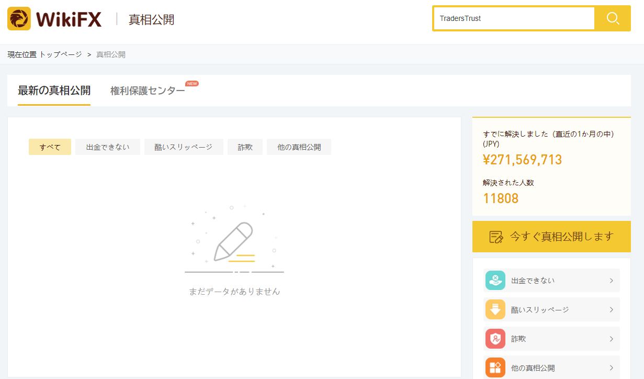Expand the 詐欺 sidebar chevron
The width and height of the screenshot is (644, 379).
611,339
